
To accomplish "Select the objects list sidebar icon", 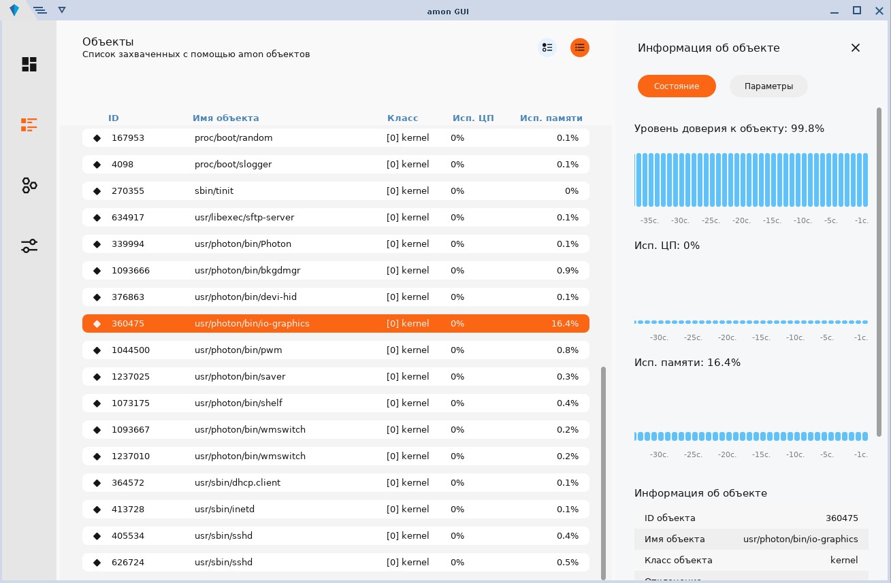I will point(29,124).
